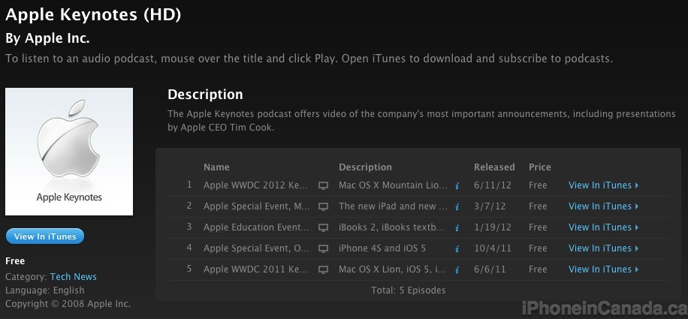Click the Name column header
The width and height of the screenshot is (688, 319).
[x=216, y=167]
